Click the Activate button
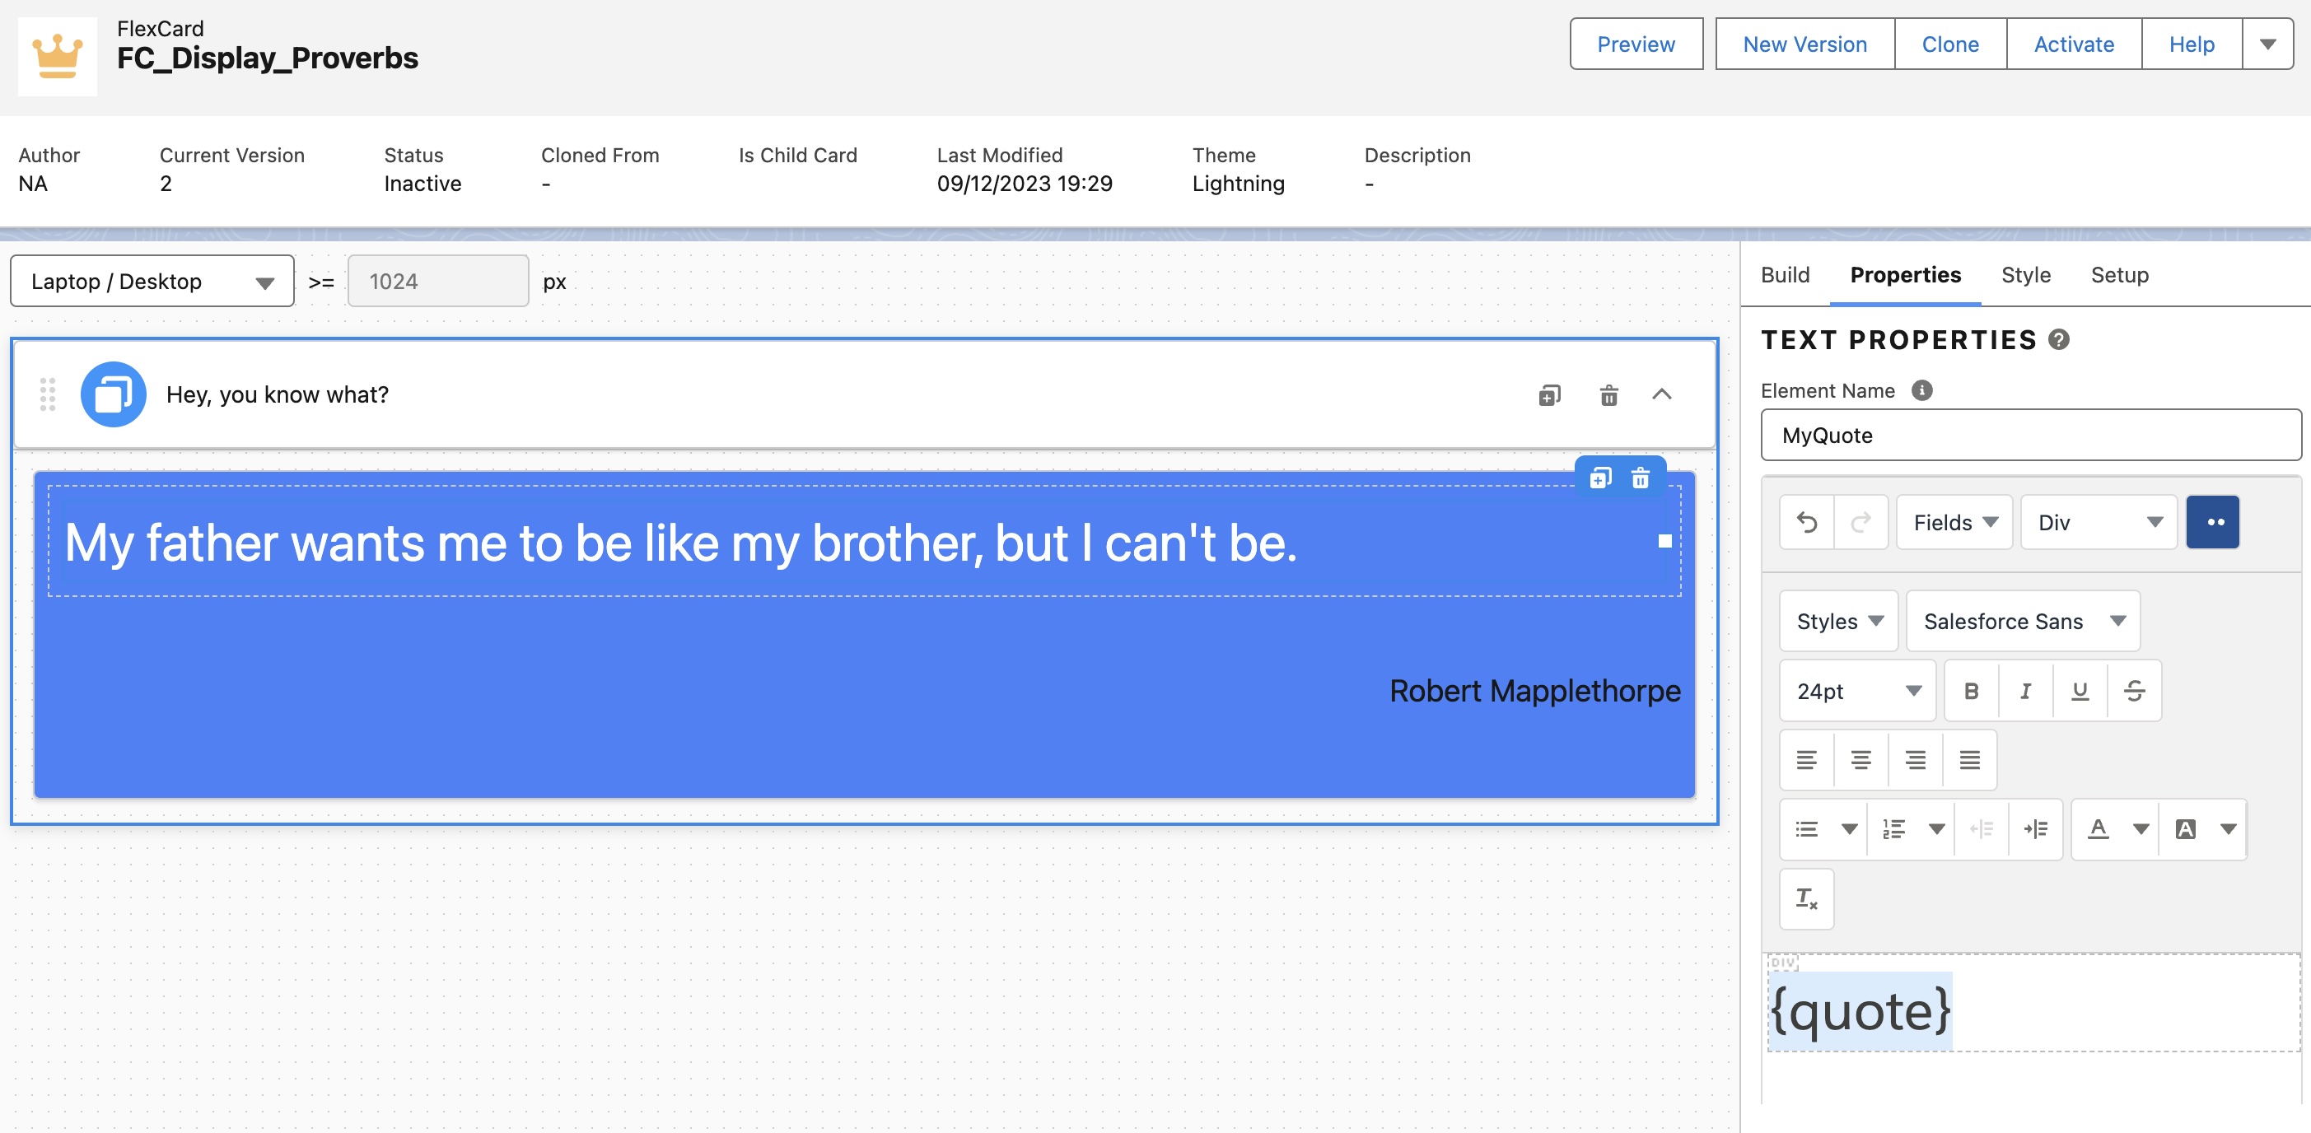The image size is (2311, 1133). (x=2073, y=44)
